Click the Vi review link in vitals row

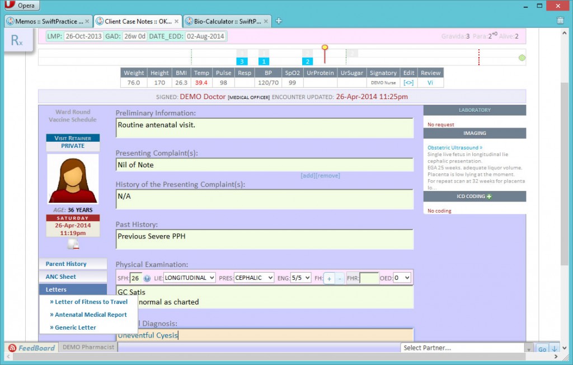[430, 82]
